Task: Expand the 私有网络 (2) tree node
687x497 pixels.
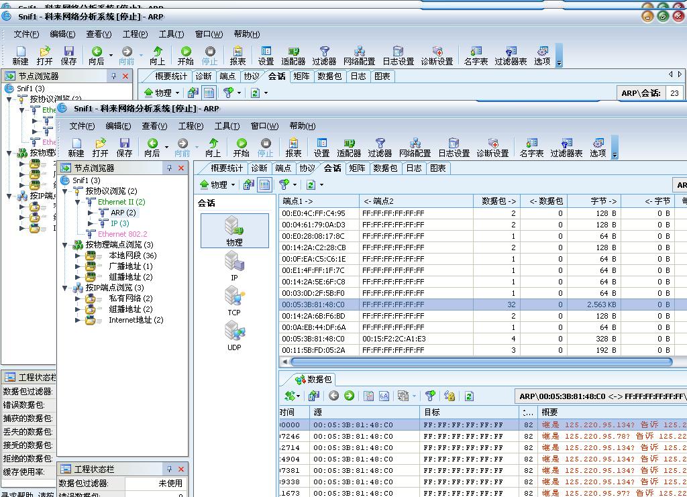Action: 78,298
